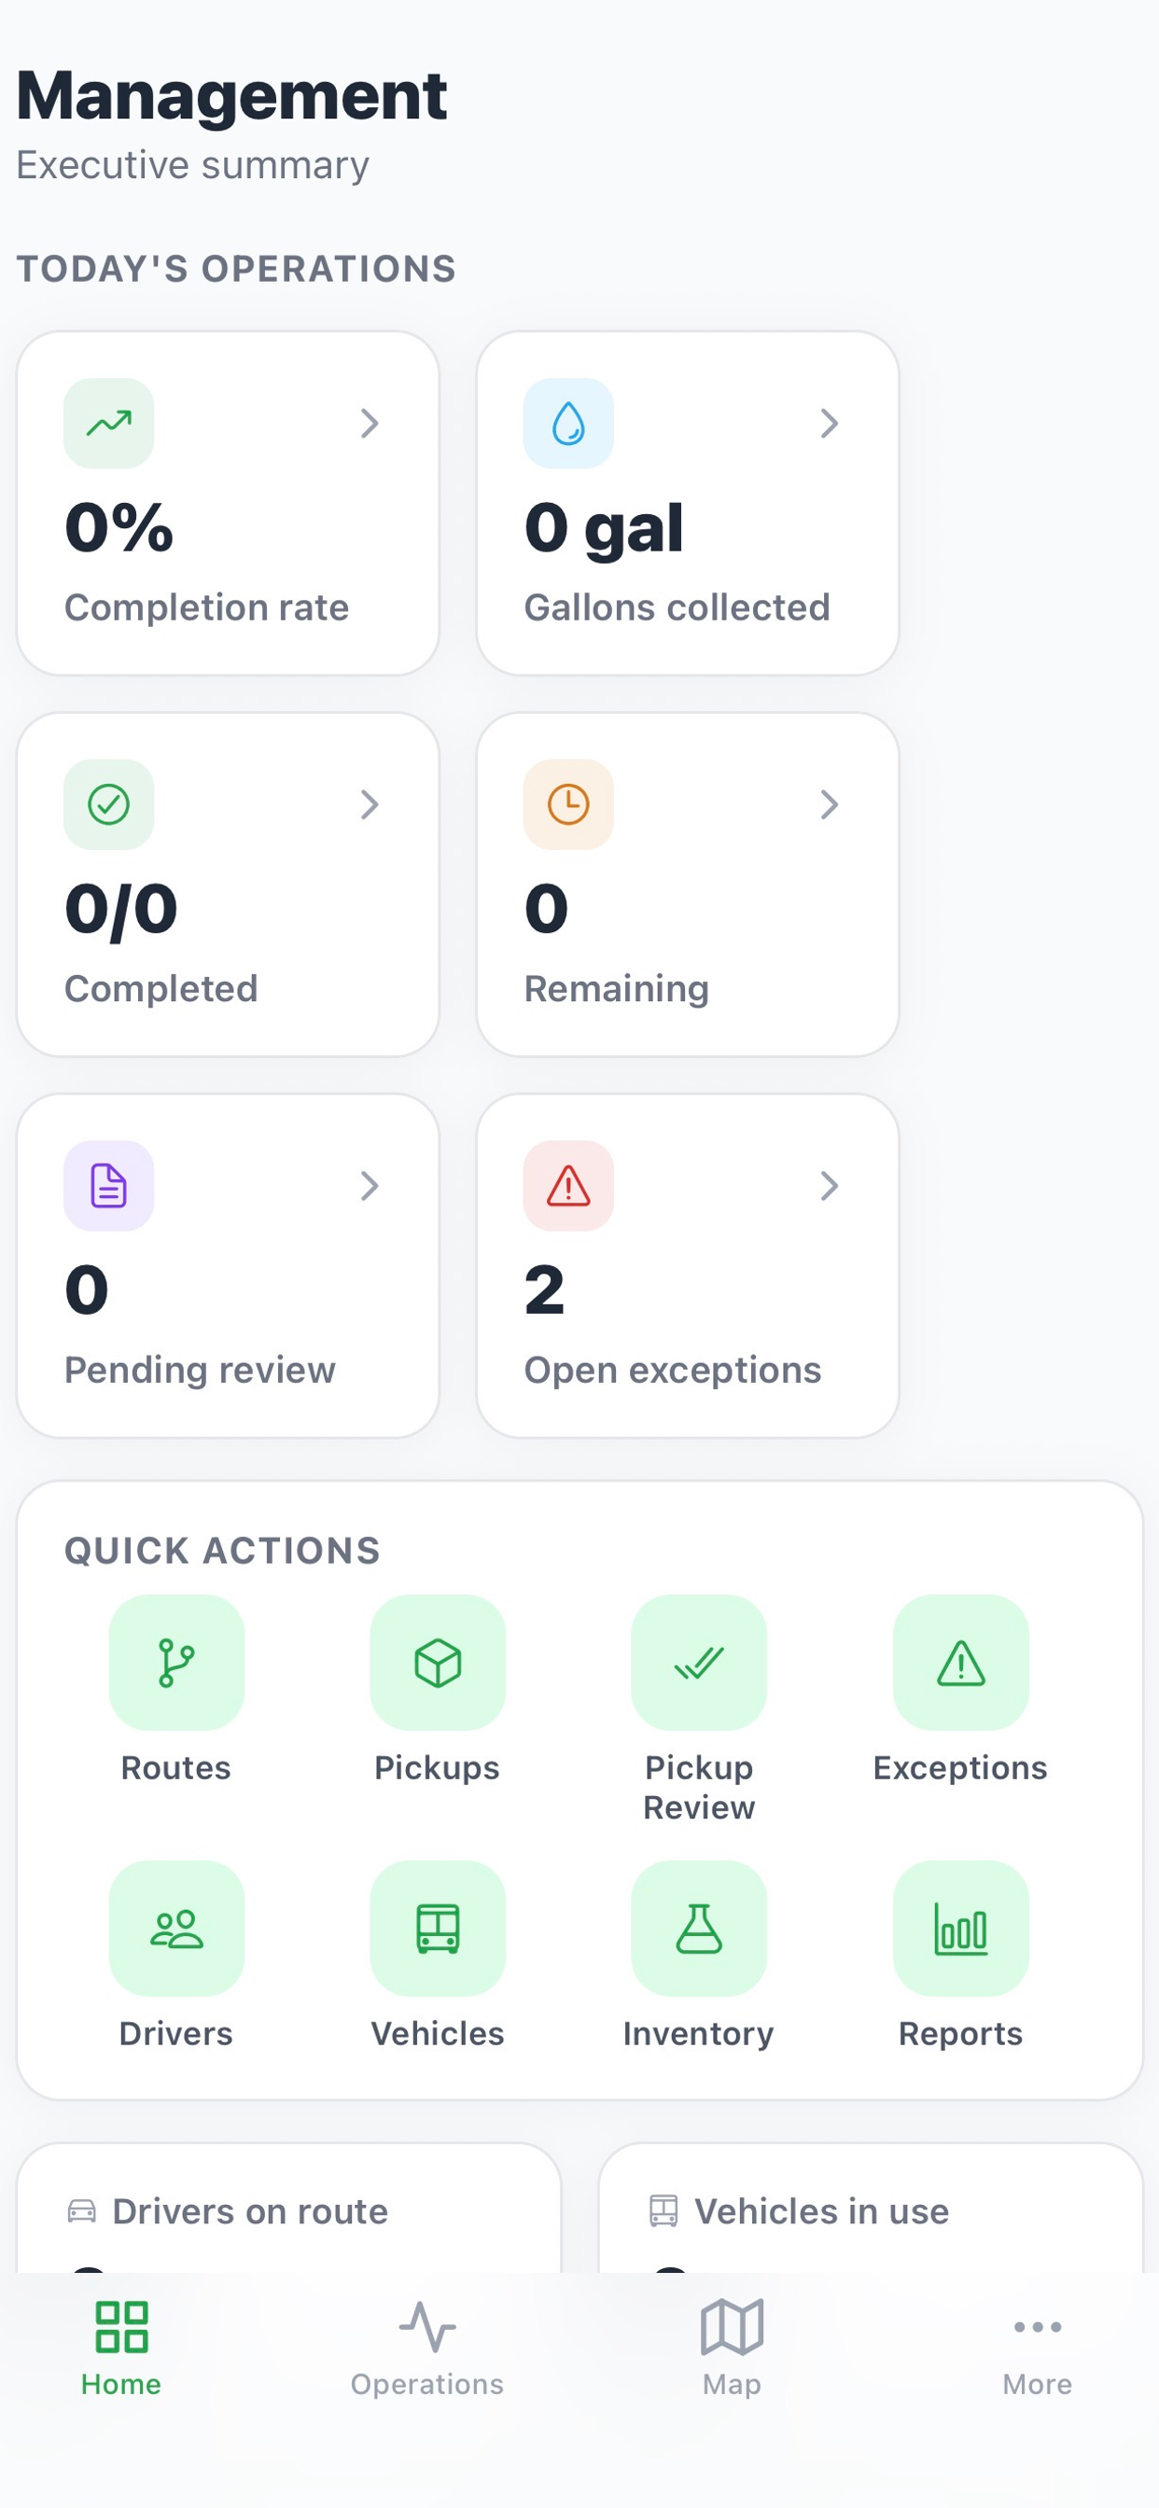Open the Reports bar chart icon
Image resolution: width=1159 pixels, height=2508 pixels.
click(960, 1928)
